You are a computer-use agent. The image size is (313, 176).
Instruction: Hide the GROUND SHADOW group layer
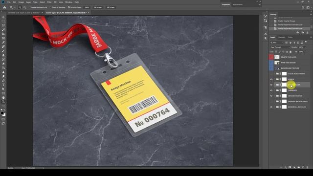pyautogui.click(x=271, y=96)
